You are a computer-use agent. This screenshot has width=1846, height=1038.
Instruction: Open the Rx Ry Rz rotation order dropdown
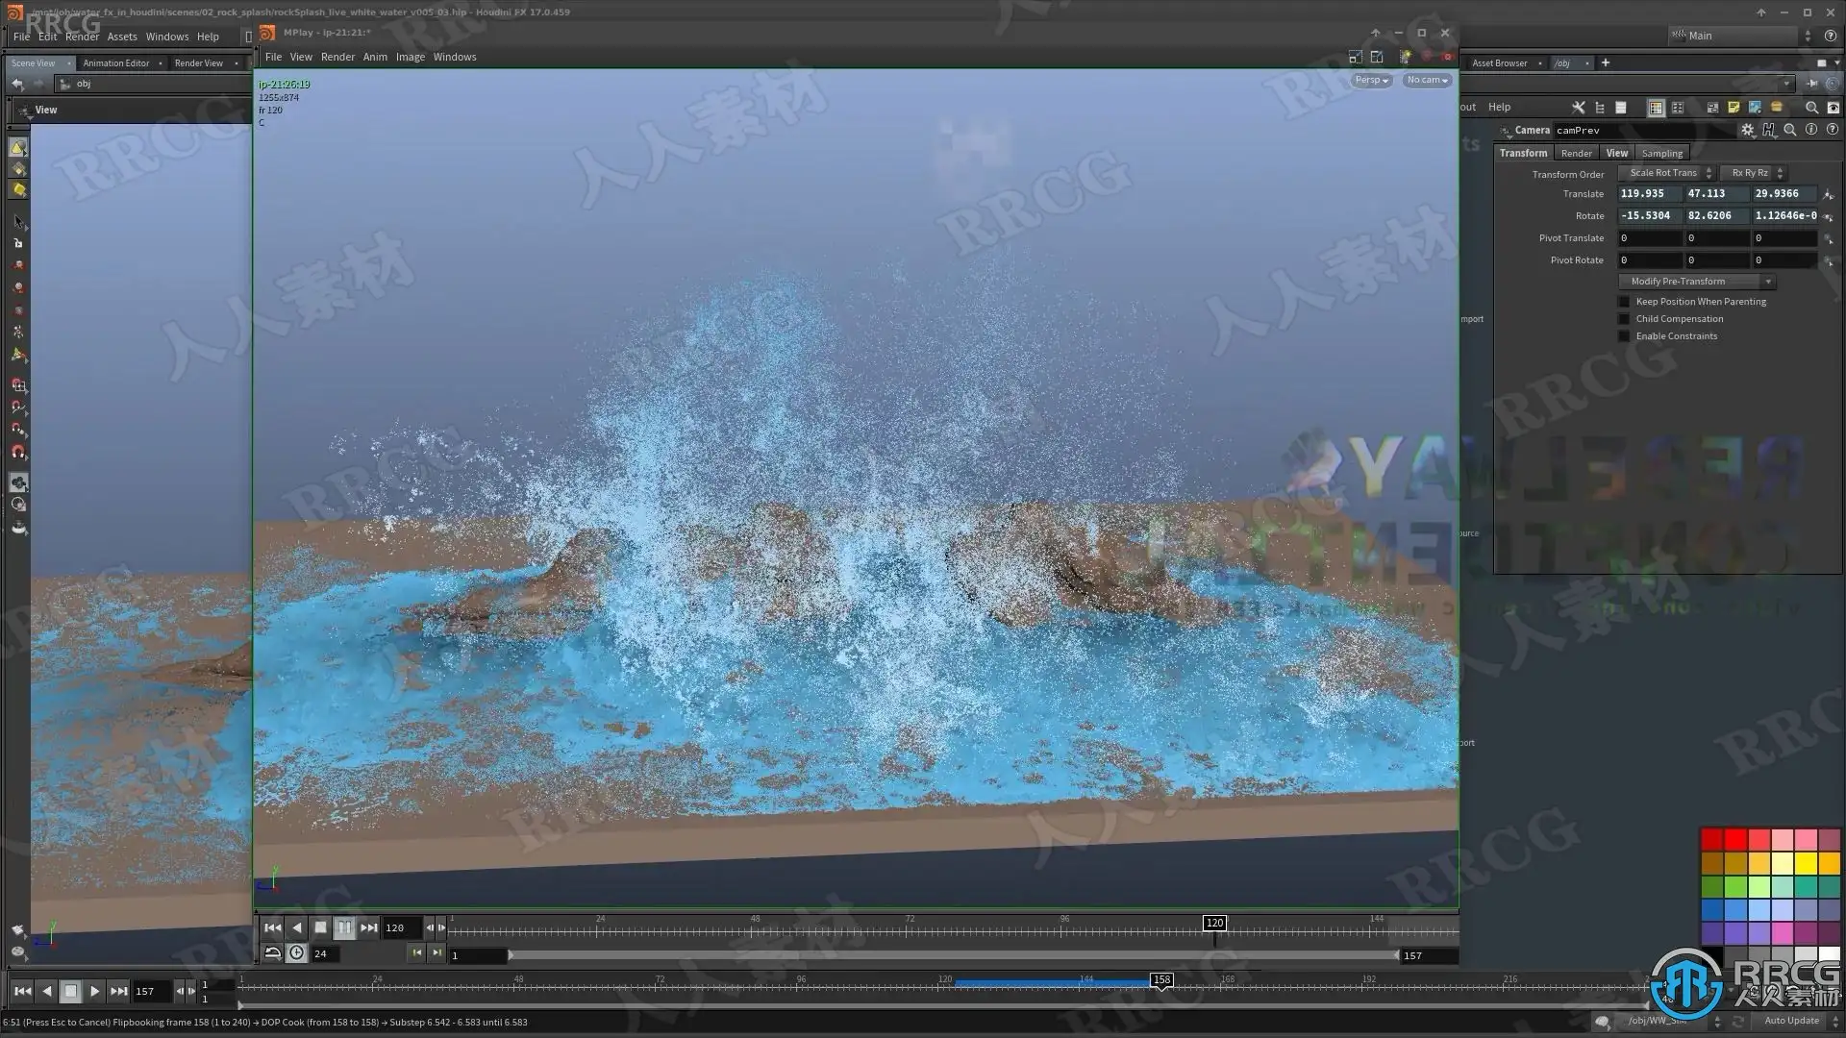tap(1753, 173)
